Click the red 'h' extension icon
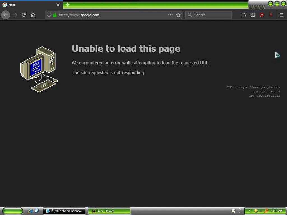 pos(271,15)
